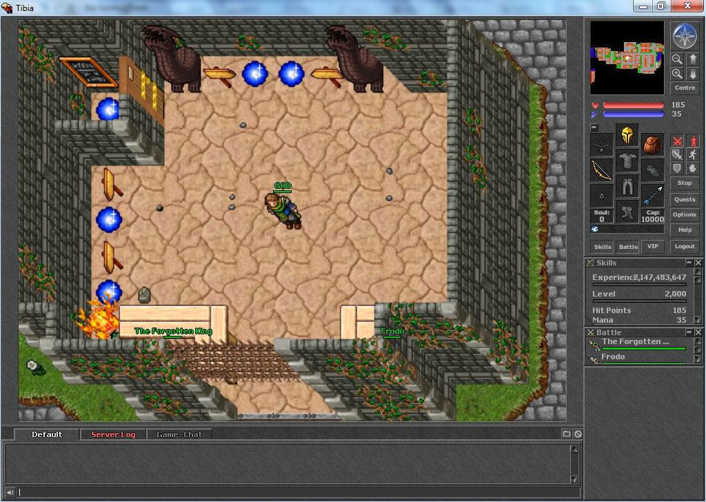Zoom out the minimap with the minus magnifier
The height and width of the screenshot is (502, 706).
(677, 59)
